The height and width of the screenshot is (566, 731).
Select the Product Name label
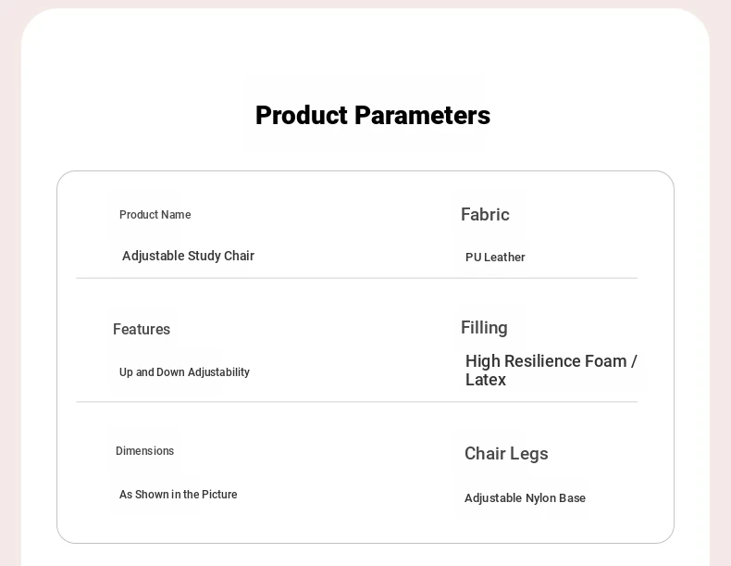[x=155, y=215]
